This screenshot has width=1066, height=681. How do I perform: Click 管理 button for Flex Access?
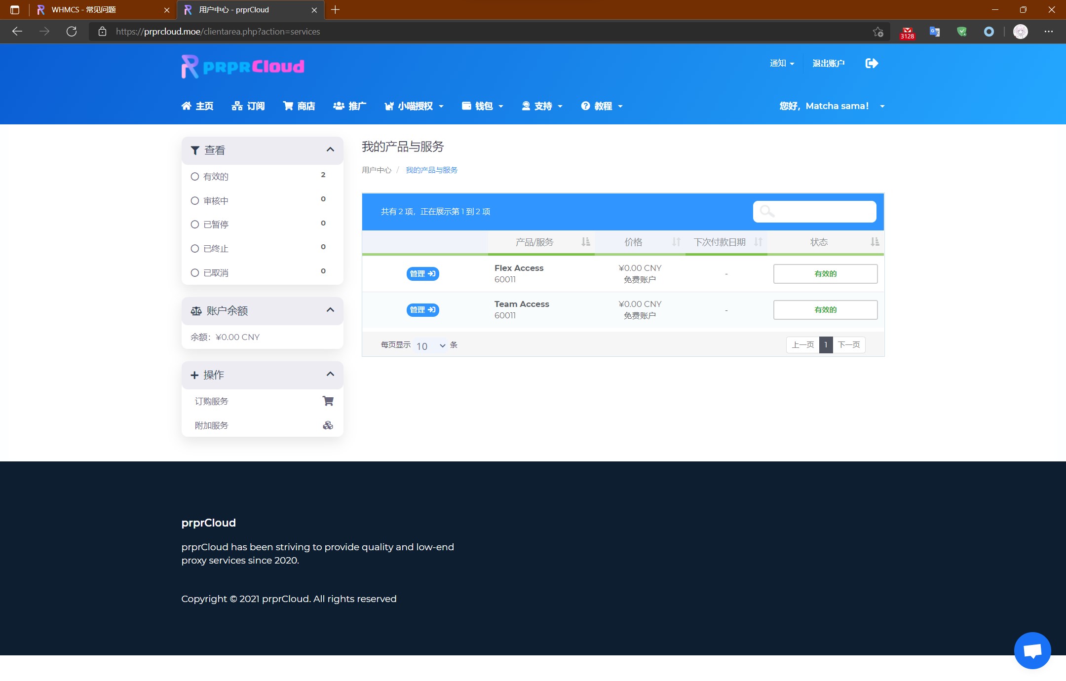pyautogui.click(x=422, y=273)
